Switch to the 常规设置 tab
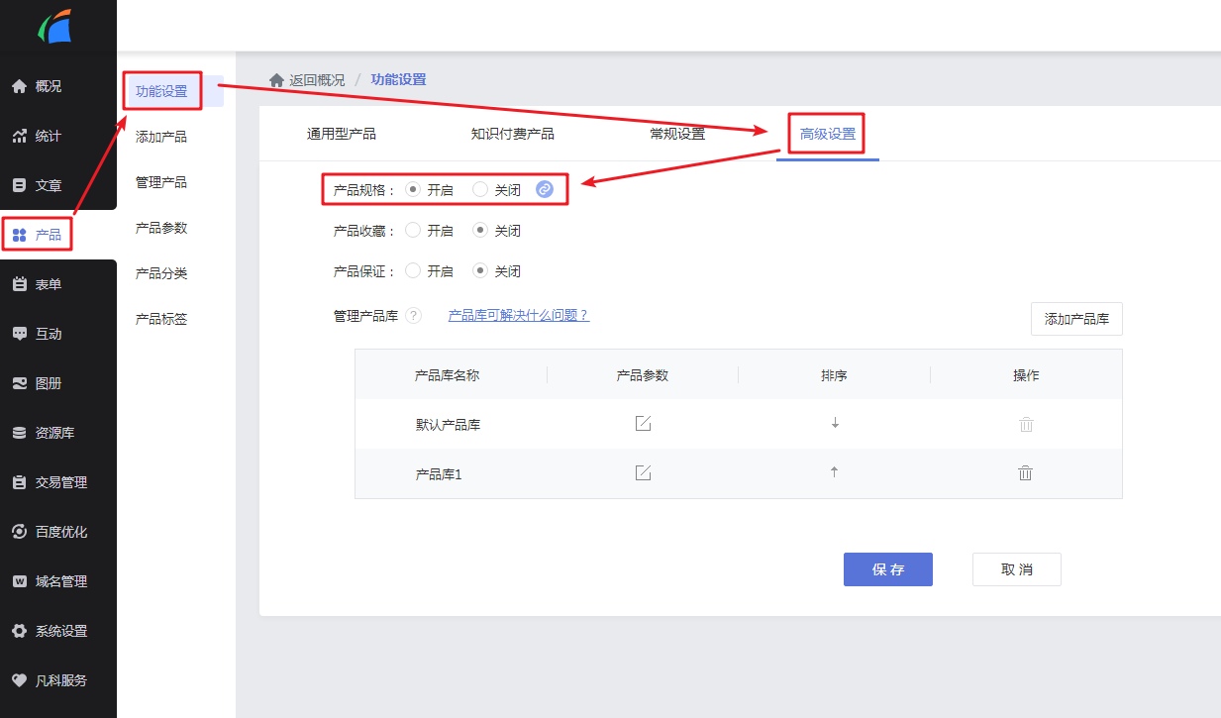 pos(677,134)
